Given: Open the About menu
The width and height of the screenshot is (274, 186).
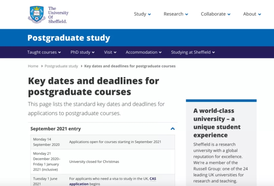Looking at the screenshot, I should pos(252,14).
